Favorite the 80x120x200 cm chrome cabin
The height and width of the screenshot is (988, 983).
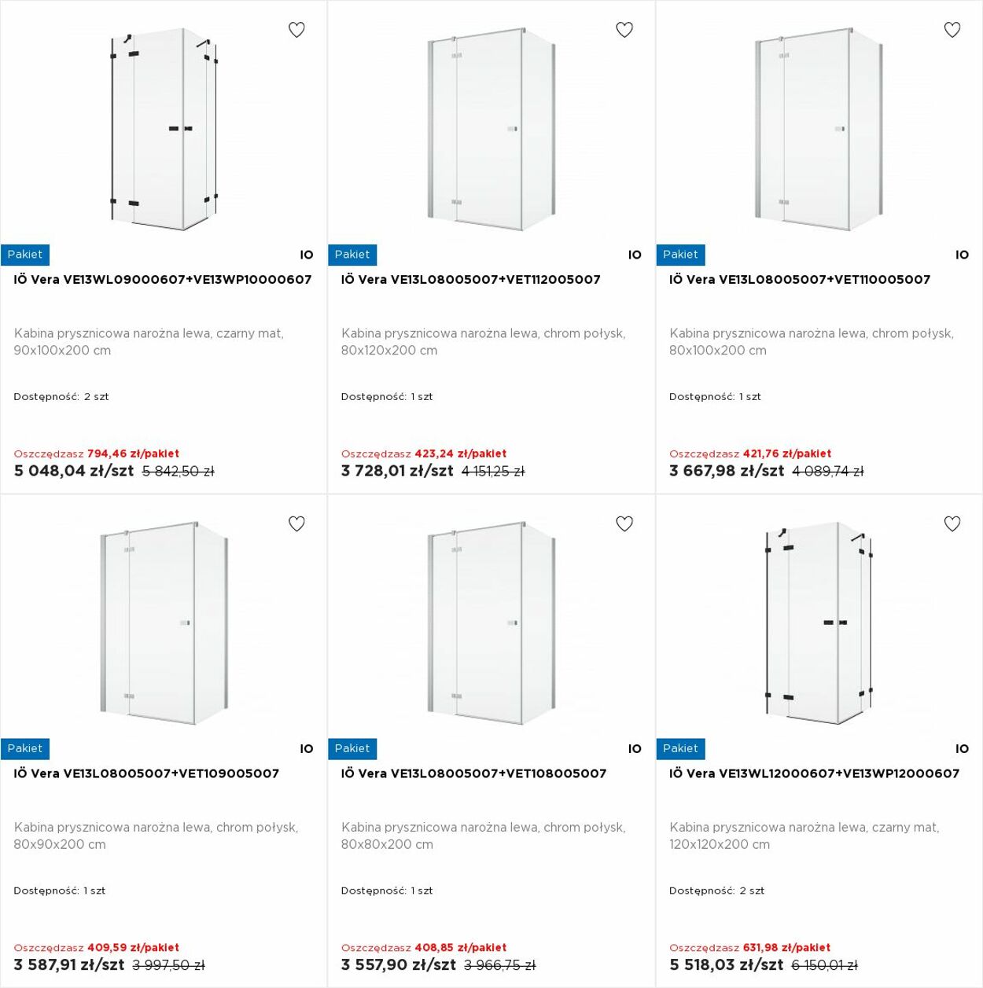coord(624,30)
